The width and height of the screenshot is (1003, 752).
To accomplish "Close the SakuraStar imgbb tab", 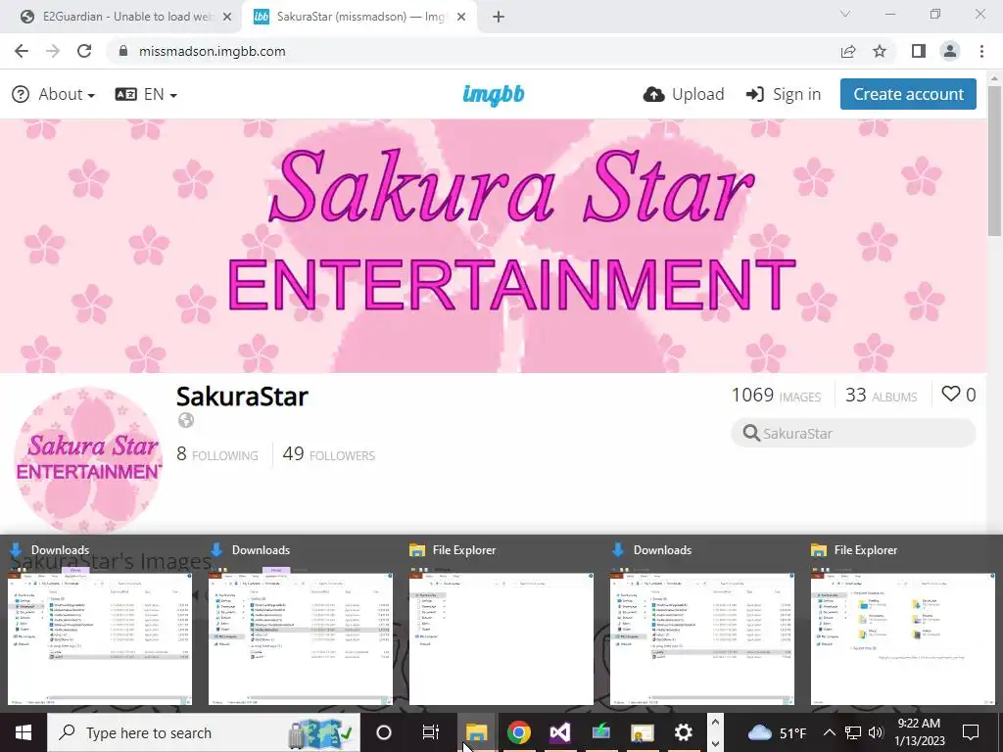I will [461, 17].
